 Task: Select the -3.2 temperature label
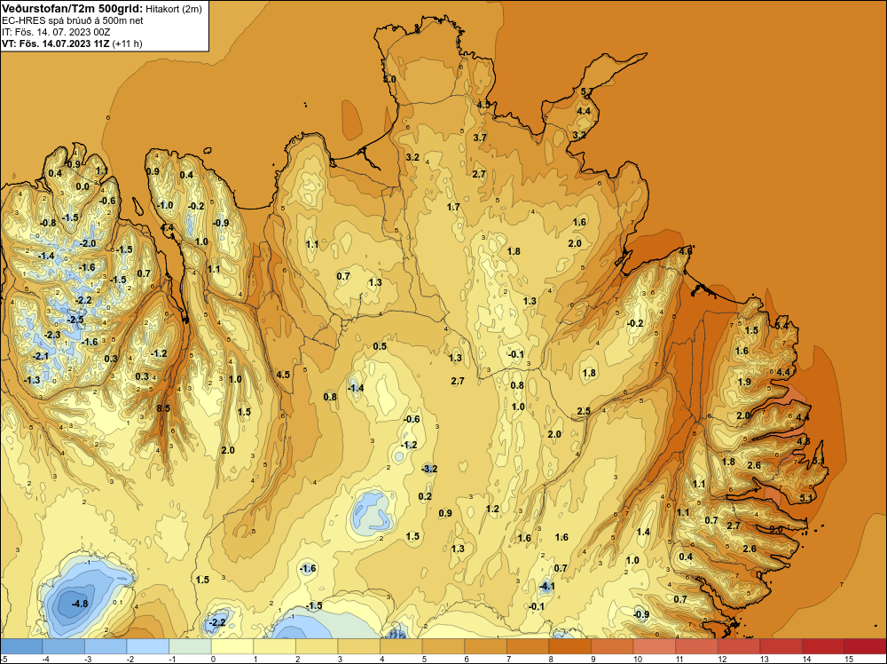coord(429,469)
